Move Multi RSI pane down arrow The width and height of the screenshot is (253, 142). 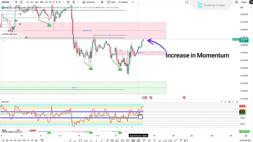click(x=225, y=102)
